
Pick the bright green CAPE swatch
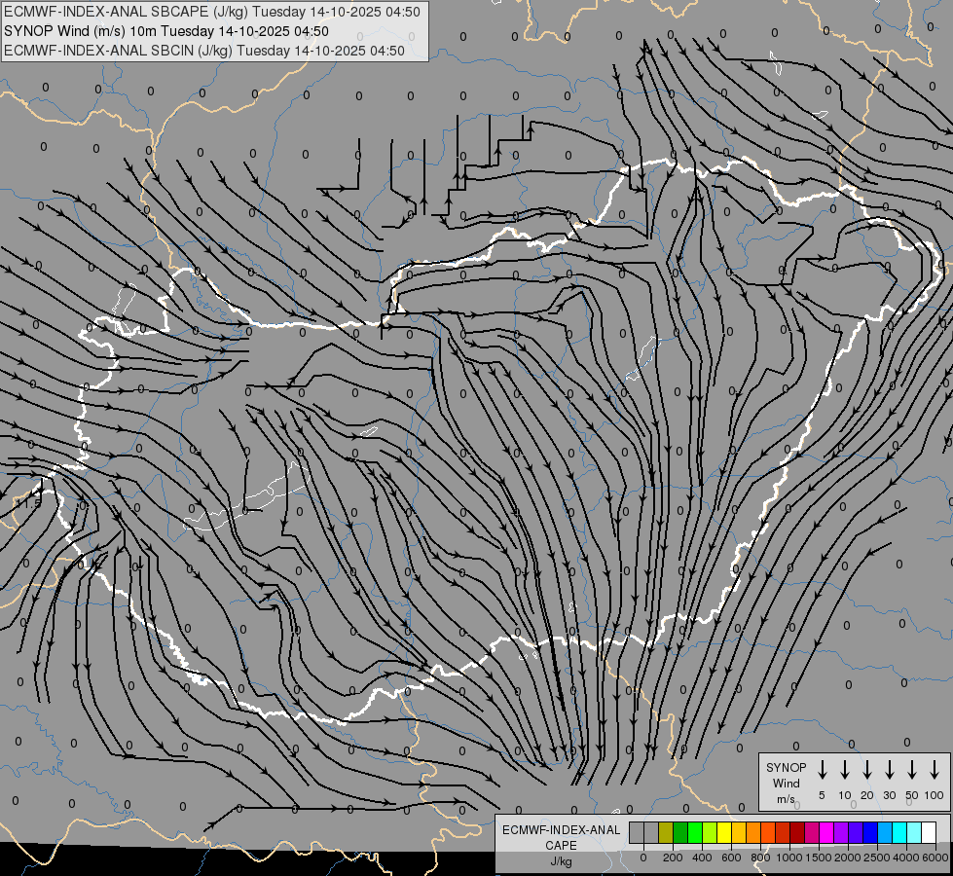(695, 832)
